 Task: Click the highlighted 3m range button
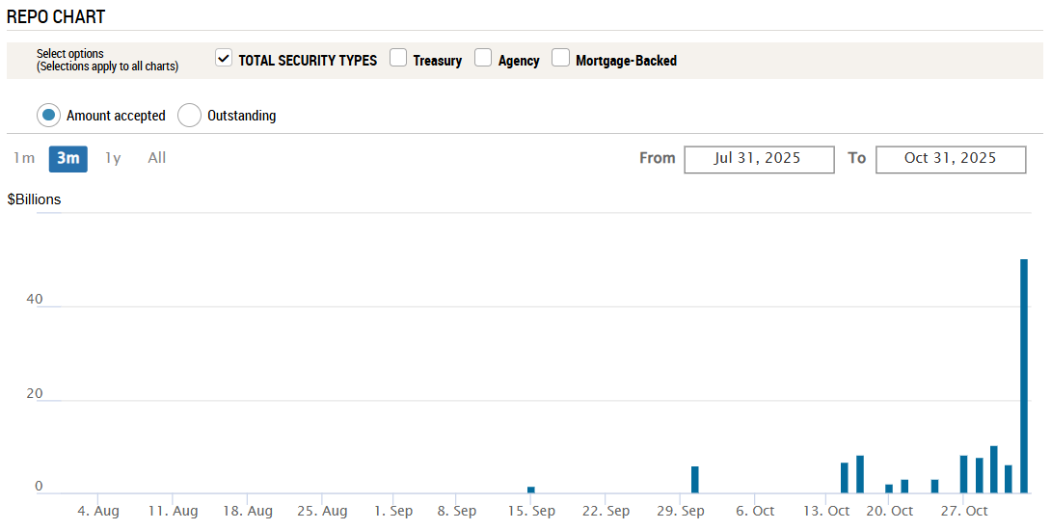click(68, 158)
